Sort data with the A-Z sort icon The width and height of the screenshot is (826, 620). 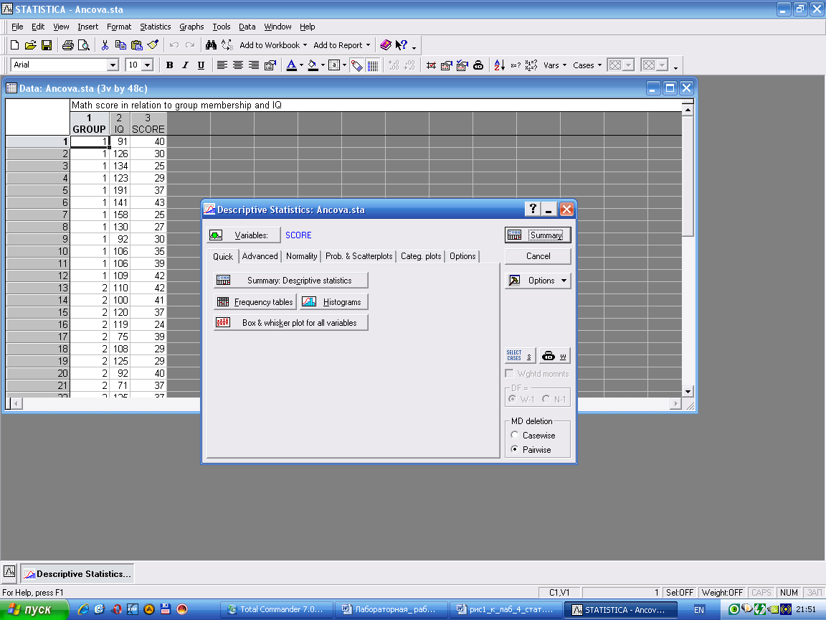(499, 65)
